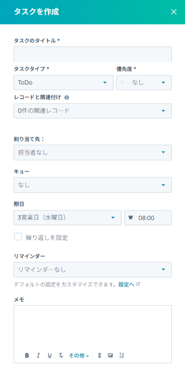Screen dimensions: 185x368
Task: Open the 優先度 dropdown showing なし
Action: click(144, 83)
